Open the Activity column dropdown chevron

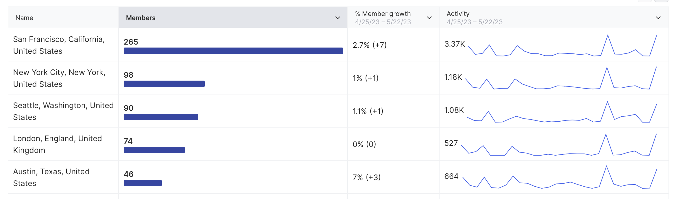click(x=658, y=18)
